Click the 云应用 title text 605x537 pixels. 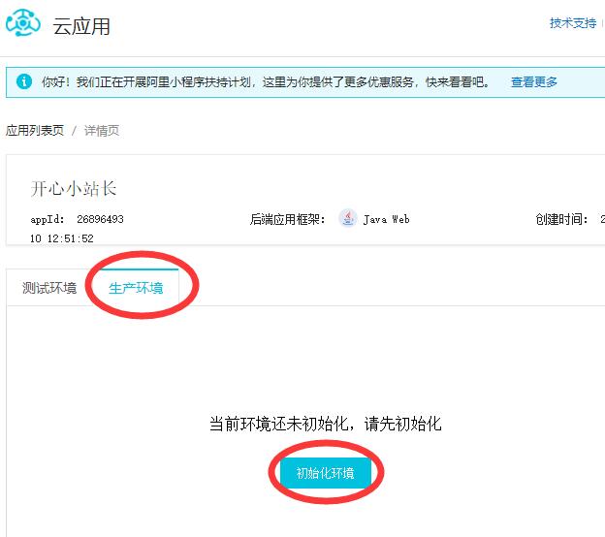point(81,26)
